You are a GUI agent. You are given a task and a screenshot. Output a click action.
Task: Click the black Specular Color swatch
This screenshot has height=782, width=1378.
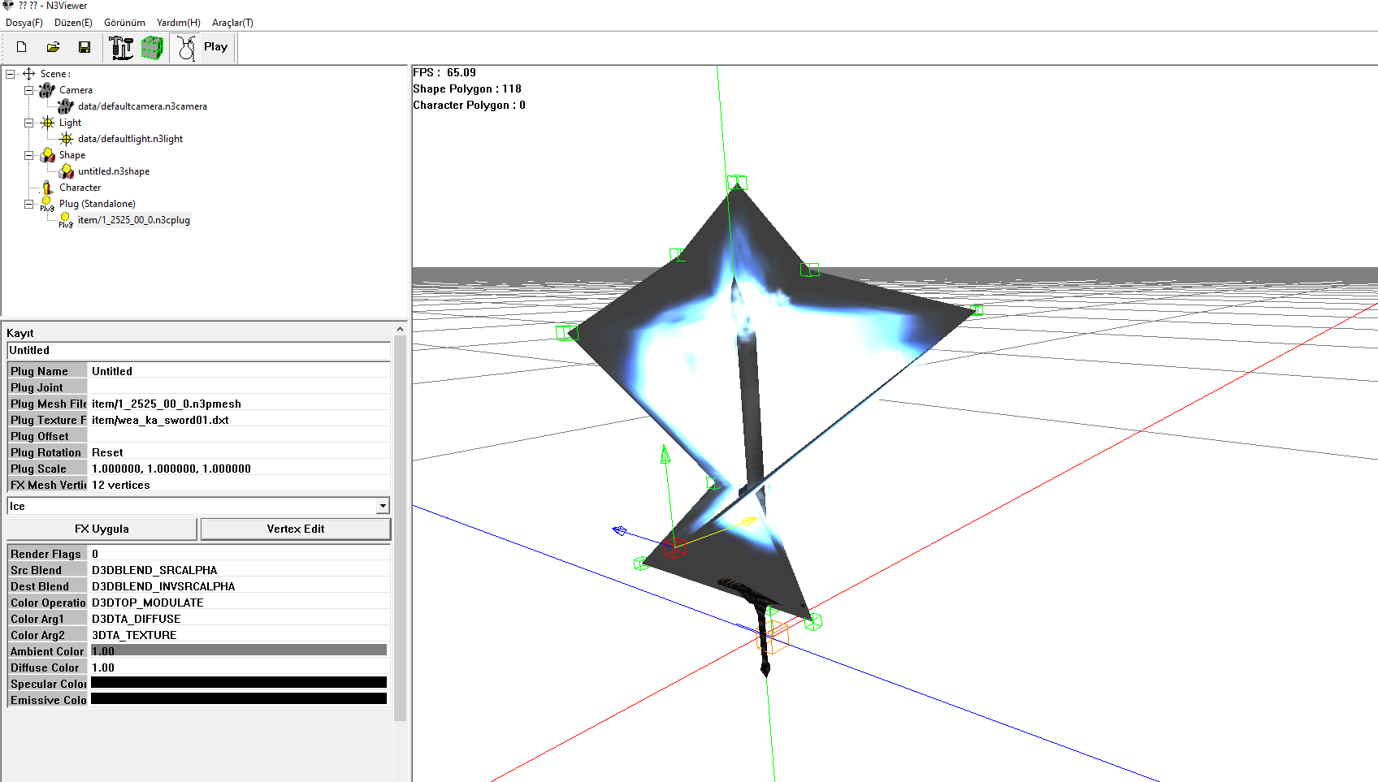click(239, 683)
